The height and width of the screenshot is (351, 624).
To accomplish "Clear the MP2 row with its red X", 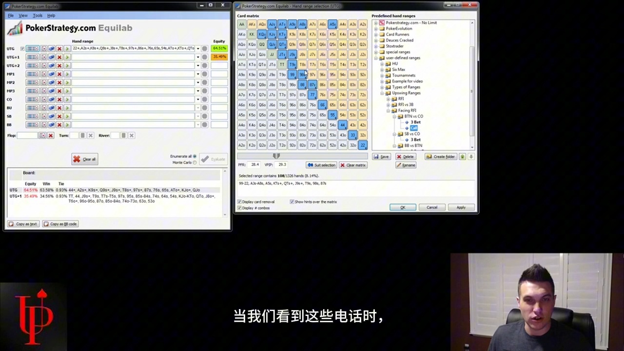I will (x=59, y=82).
